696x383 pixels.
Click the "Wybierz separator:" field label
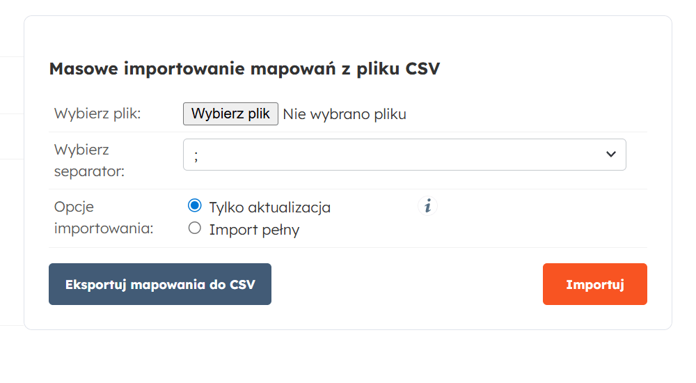click(89, 160)
